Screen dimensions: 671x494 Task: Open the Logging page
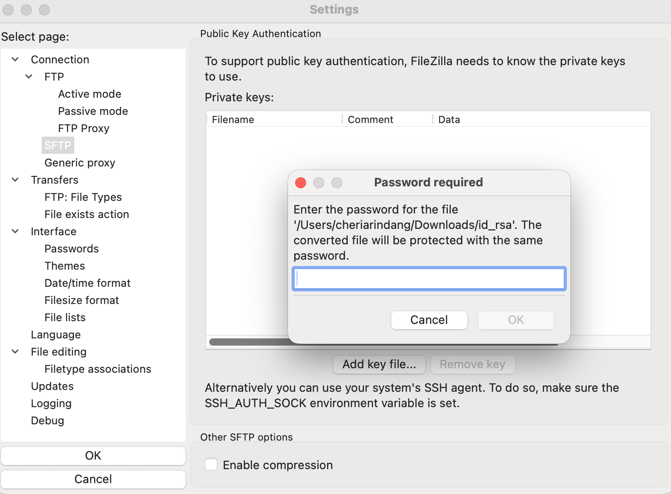point(51,404)
